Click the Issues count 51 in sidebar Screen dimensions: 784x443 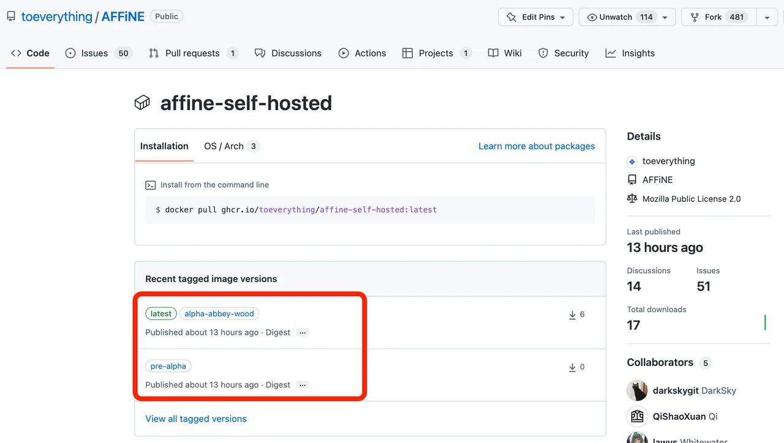(x=704, y=286)
